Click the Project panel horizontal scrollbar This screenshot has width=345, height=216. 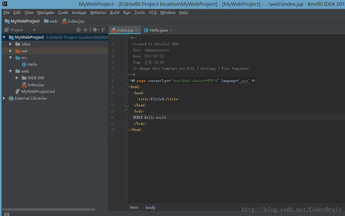pyautogui.click(x=48, y=209)
